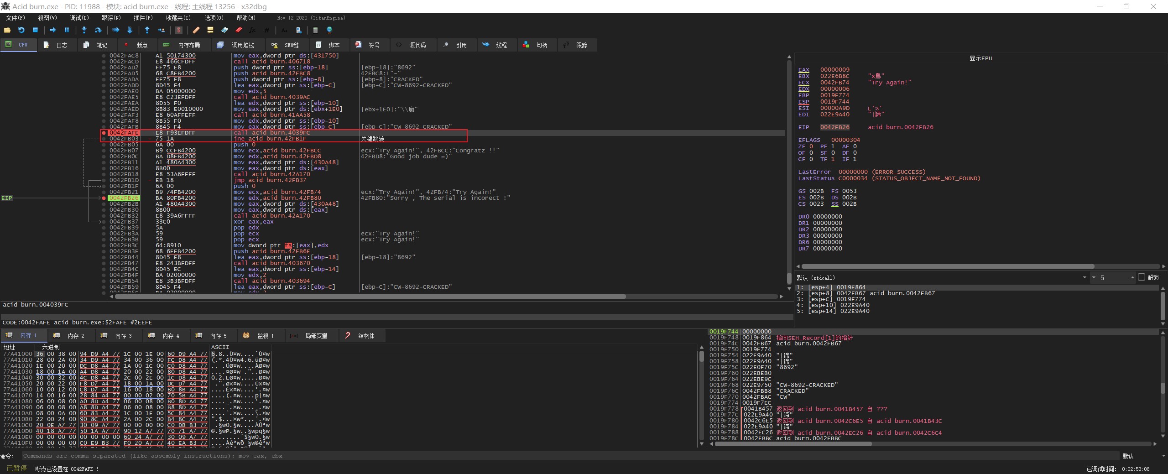Viewport: 1168px width, 474px height.
Task: Toggle breakpoint dot at address 0042FAFE
Action: coord(104,133)
